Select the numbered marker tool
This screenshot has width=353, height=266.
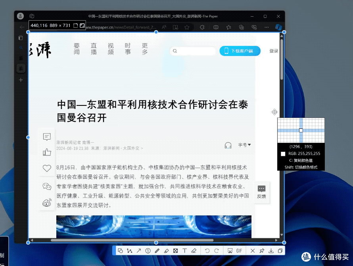click(148, 251)
